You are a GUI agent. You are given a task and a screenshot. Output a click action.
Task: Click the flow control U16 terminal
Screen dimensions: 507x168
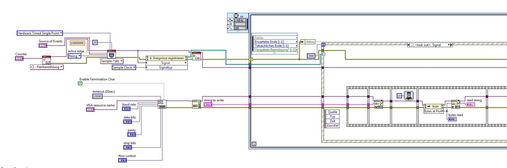(x=123, y=160)
